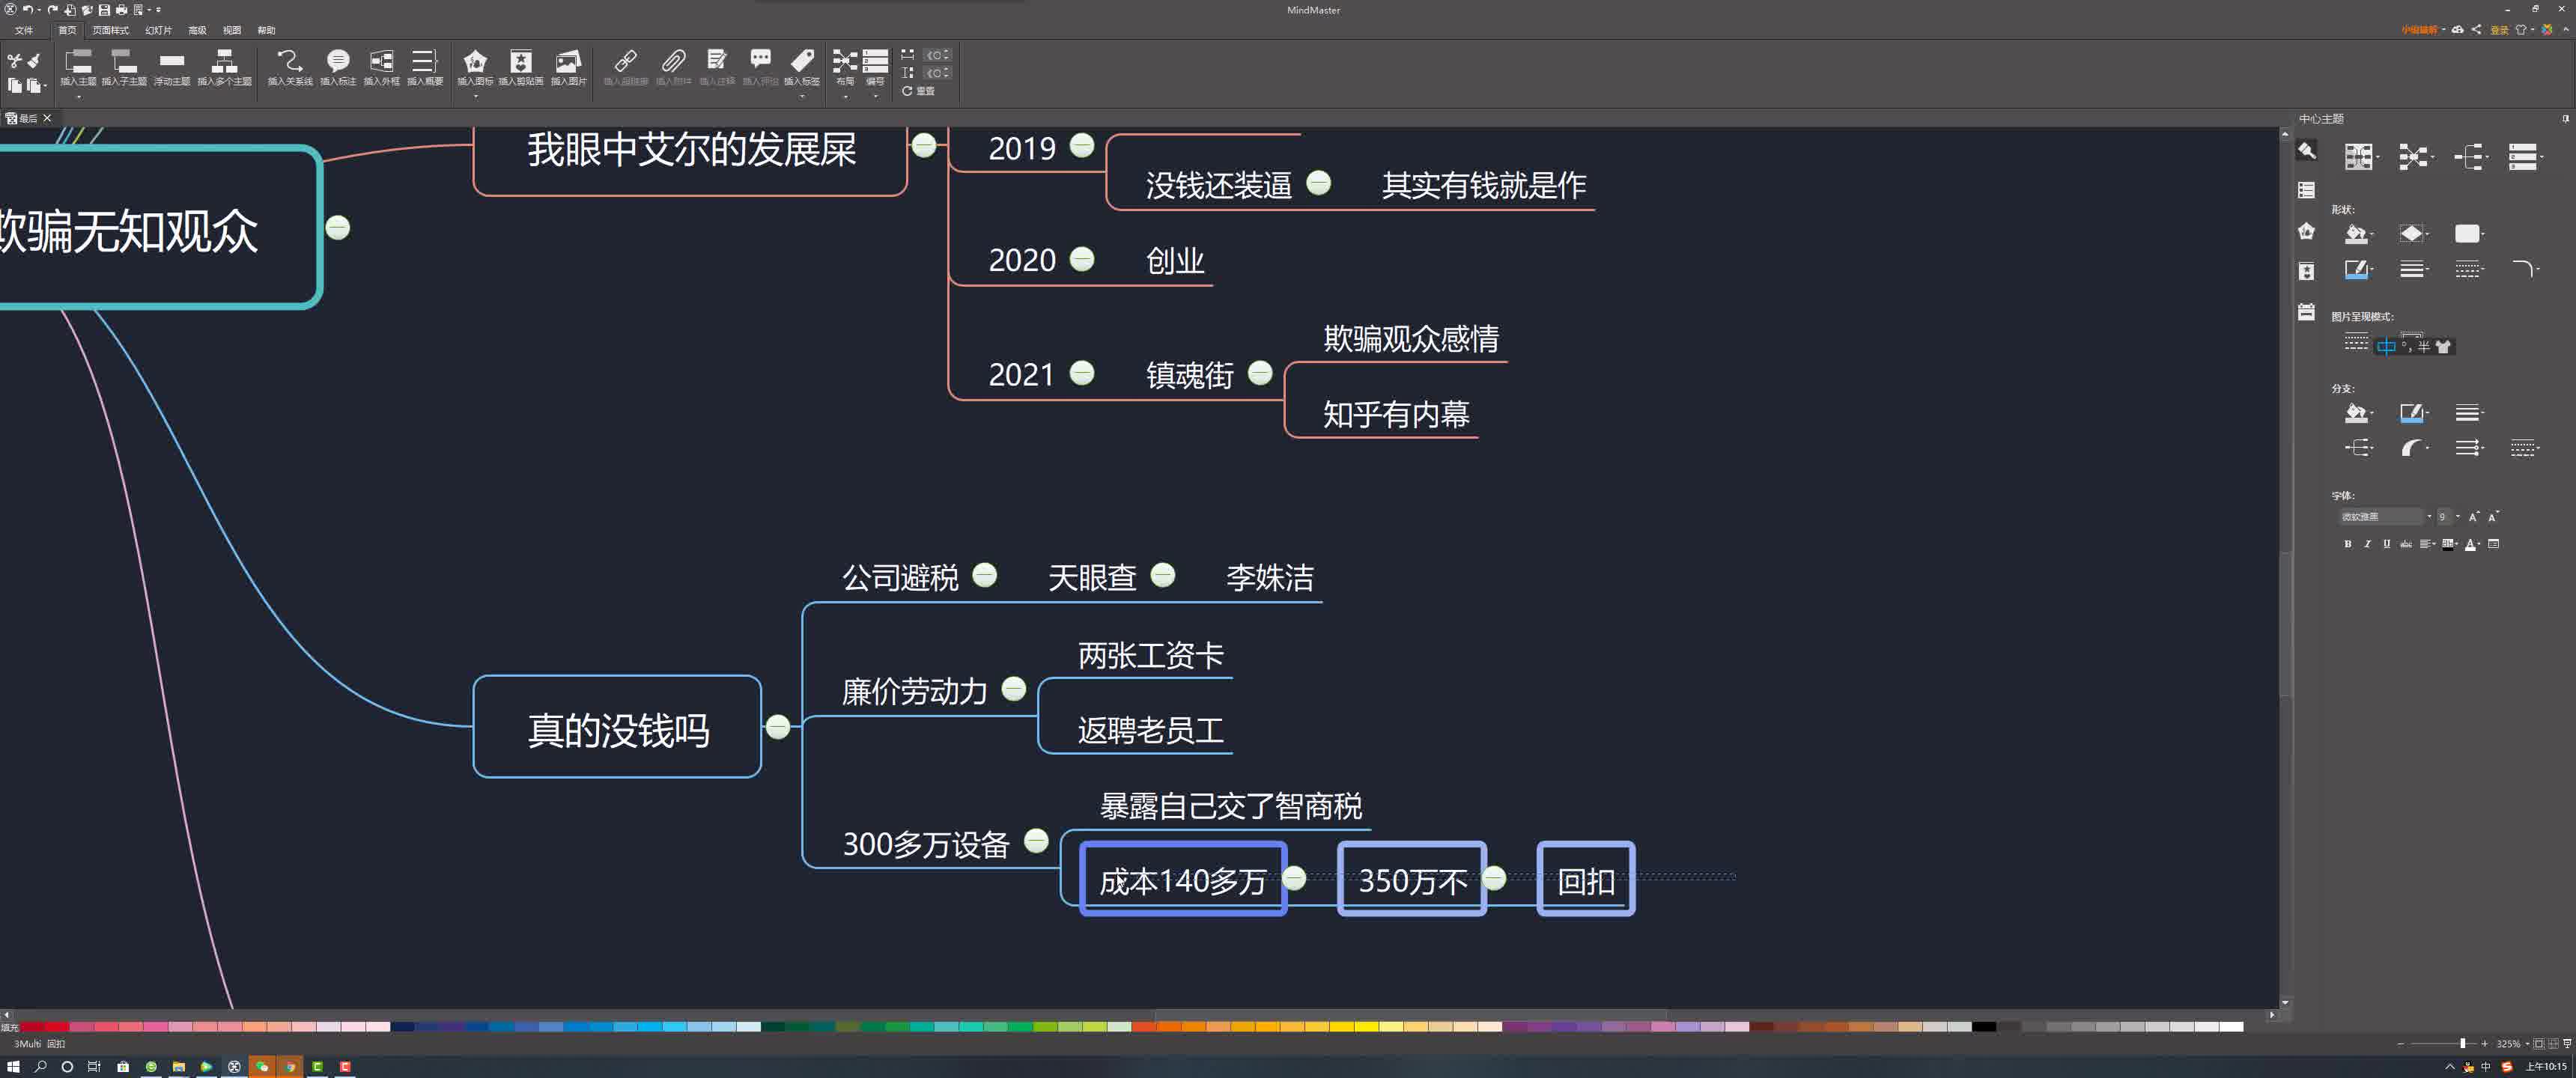Select Floating Topic (浮动主题) tool
This screenshot has height=1078, width=2576.
(x=172, y=67)
